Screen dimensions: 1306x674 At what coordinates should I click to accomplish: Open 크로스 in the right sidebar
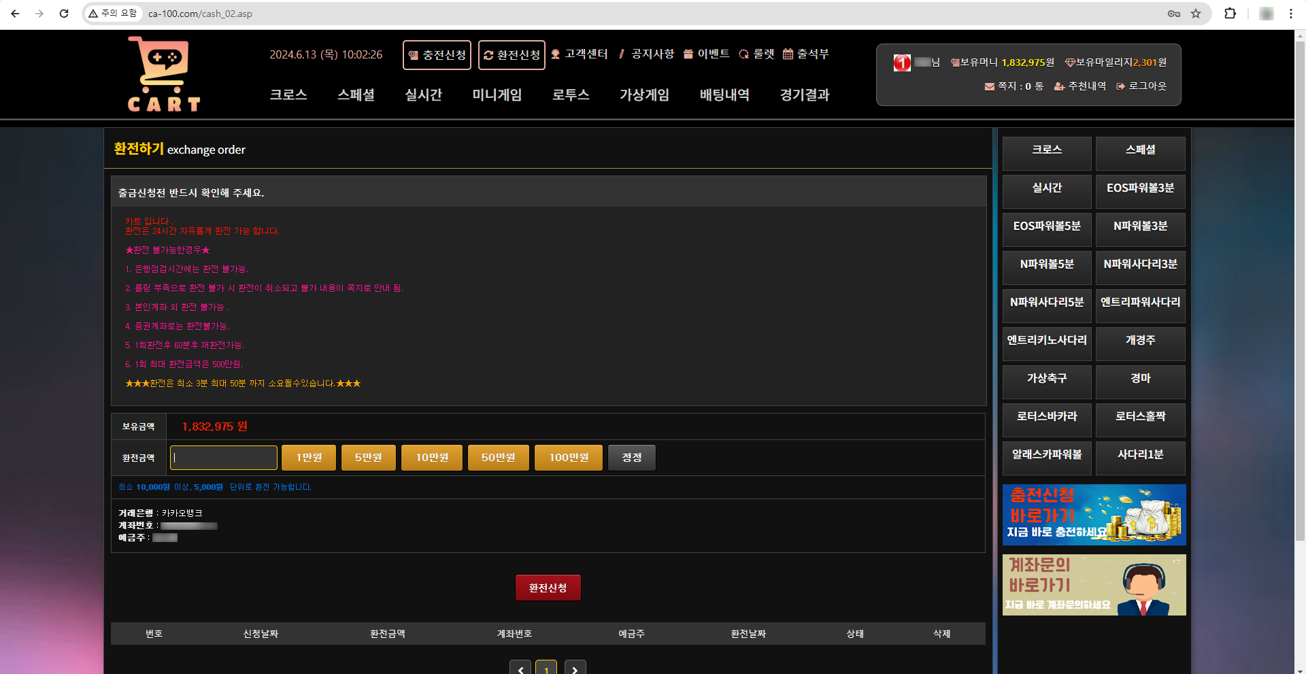1047,153
